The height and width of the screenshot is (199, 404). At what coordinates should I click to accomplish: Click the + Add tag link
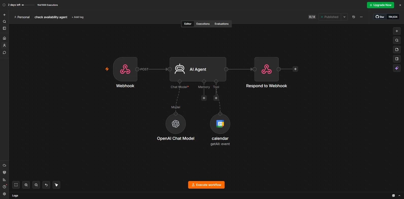78,17
